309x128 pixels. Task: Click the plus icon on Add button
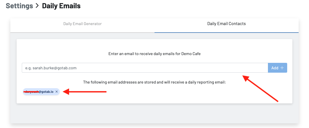pyautogui.click(x=282, y=68)
